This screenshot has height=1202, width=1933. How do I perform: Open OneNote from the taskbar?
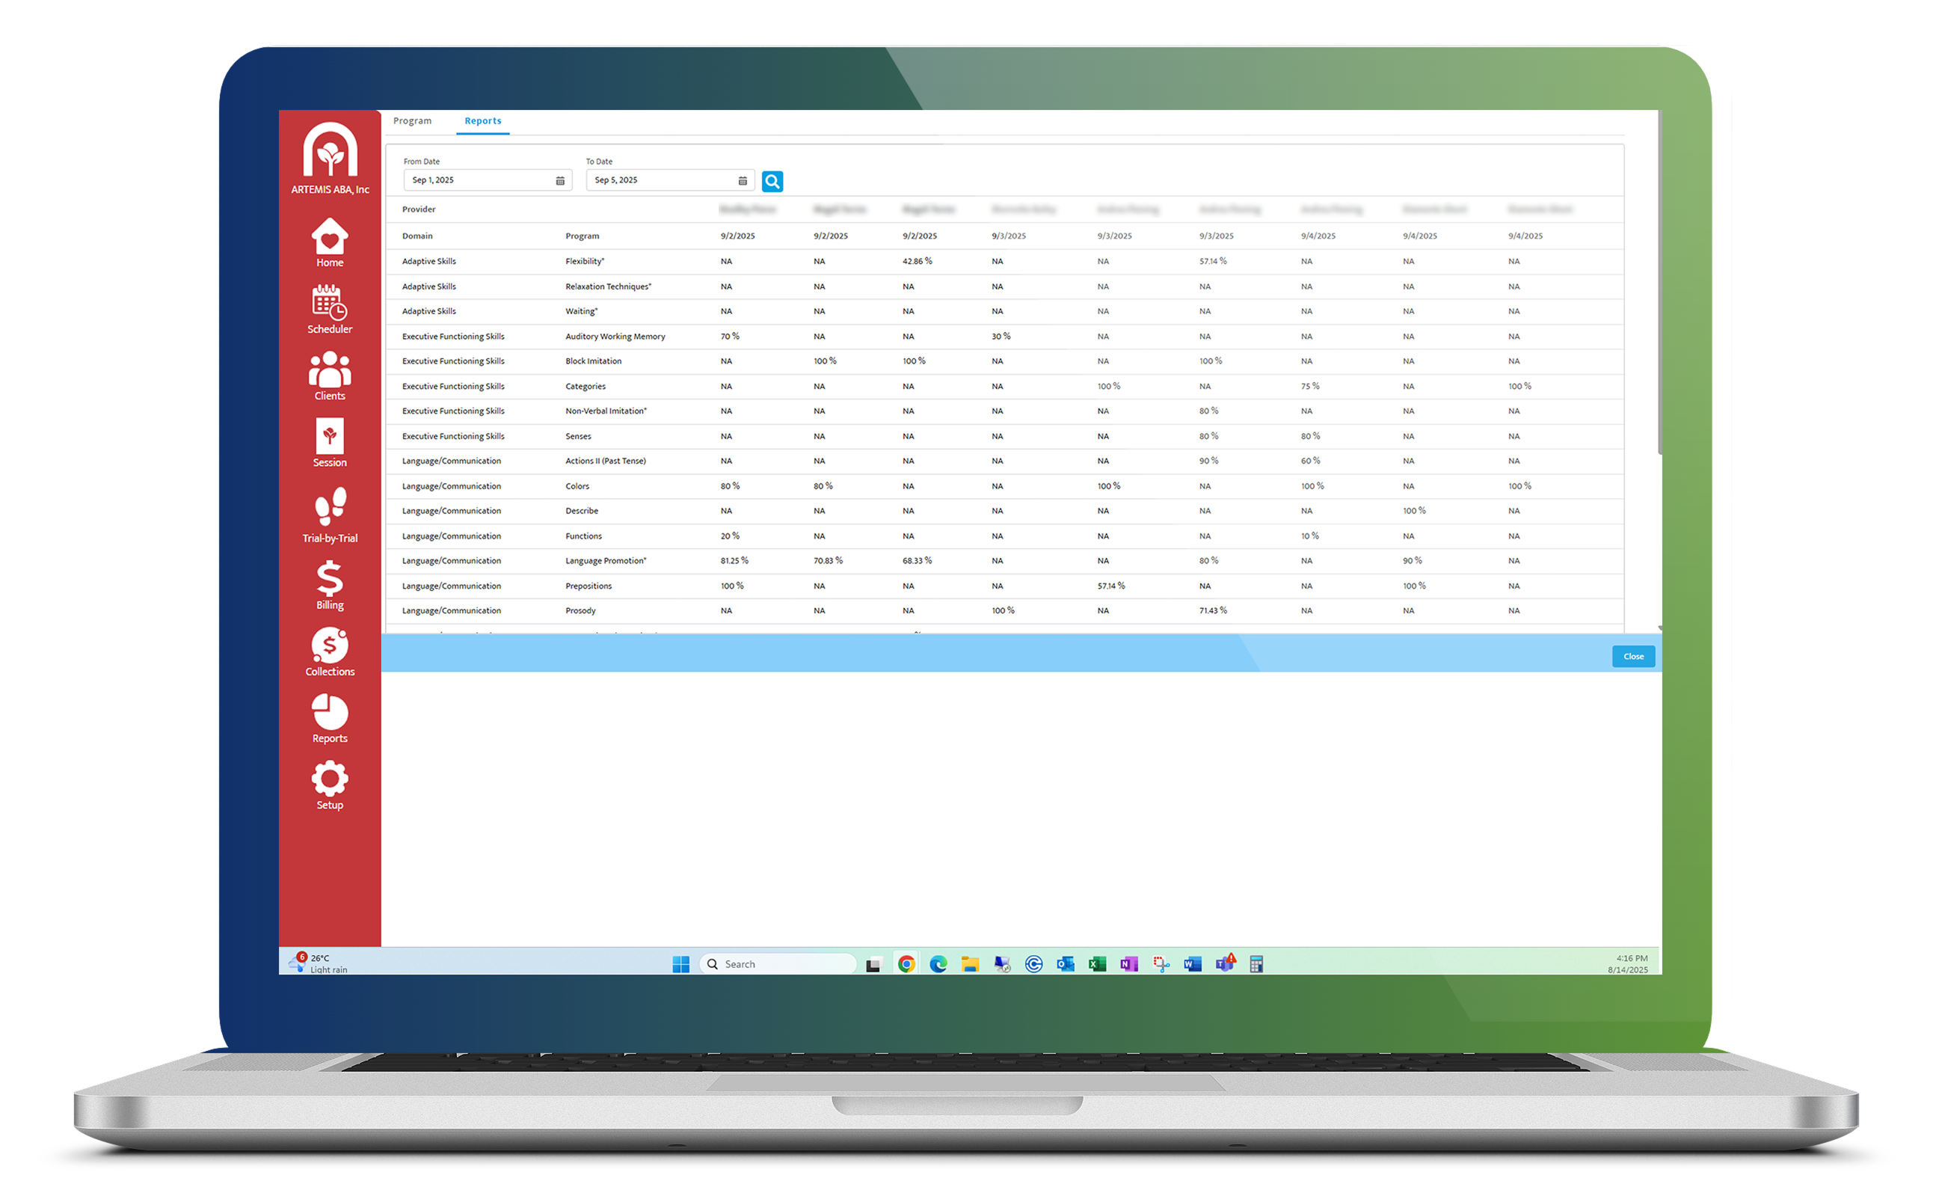(x=1129, y=965)
